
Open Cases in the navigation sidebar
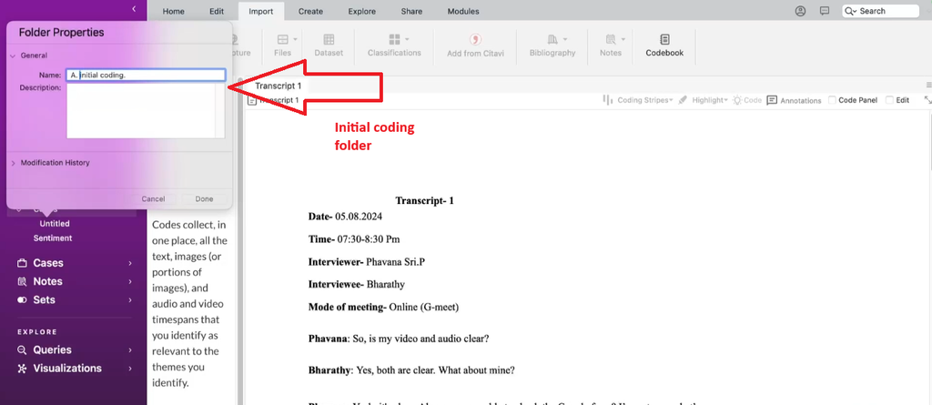[x=48, y=263]
